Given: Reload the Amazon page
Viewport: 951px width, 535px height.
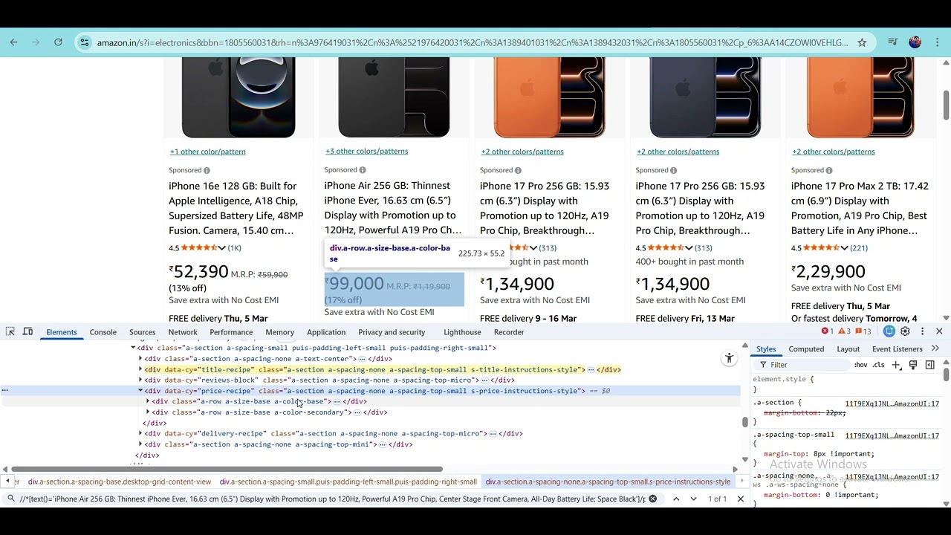Looking at the screenshot, I should pyautogui.click(x=58, y=42).
